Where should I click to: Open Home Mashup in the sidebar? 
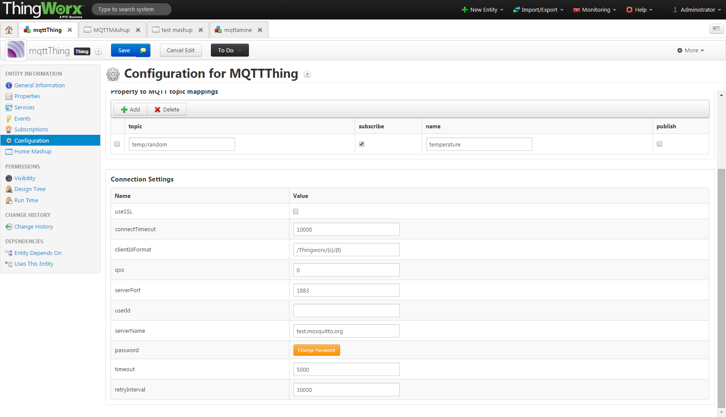click(32, 152)
